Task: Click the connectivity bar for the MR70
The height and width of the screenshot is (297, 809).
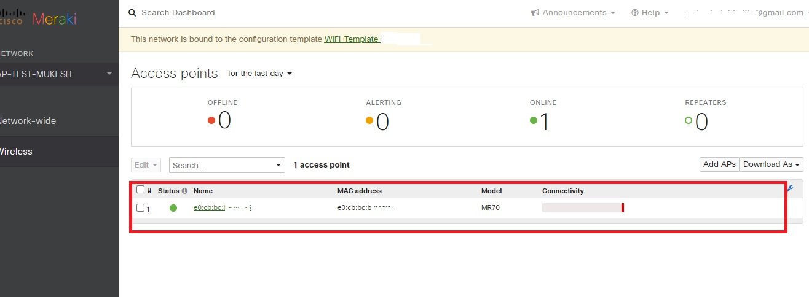Action: pyautogui.click(x=582, y=208)
